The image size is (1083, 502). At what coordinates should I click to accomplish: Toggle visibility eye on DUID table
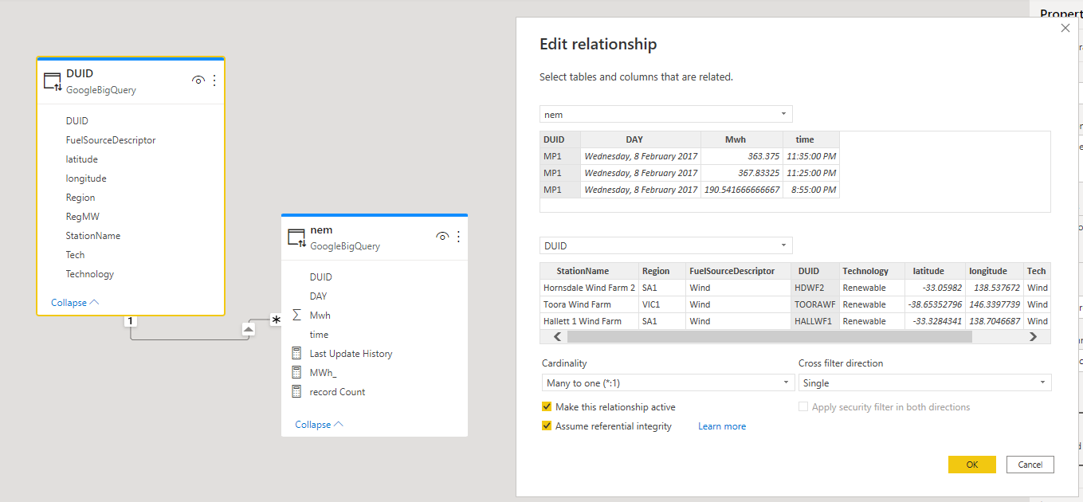(x=198, y=80)
